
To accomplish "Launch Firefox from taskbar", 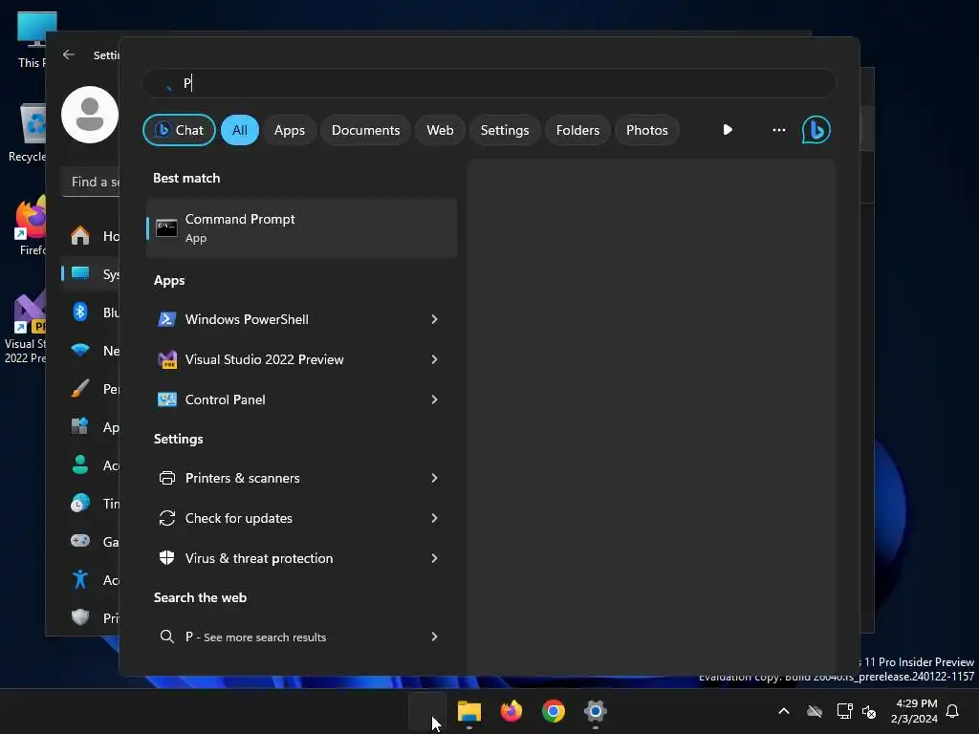I will [511, 711].
